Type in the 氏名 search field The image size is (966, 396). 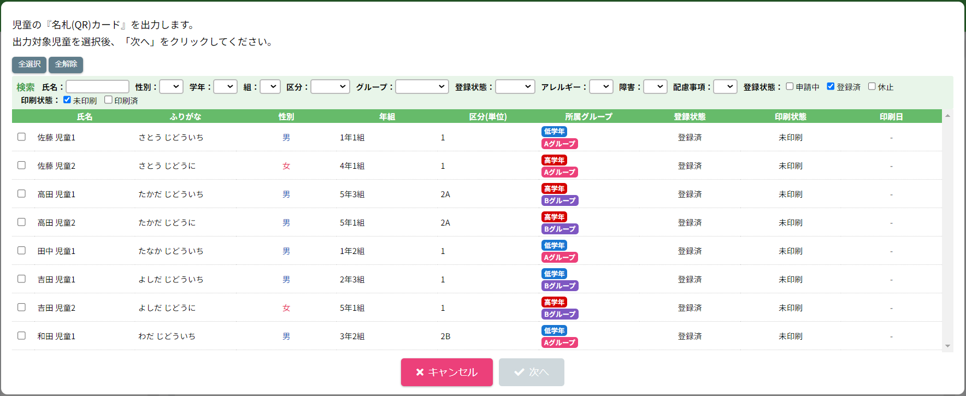coord(97,87)
